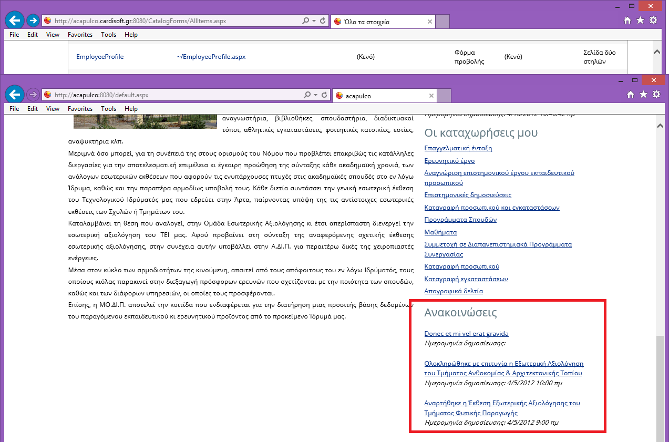The image size is (669, 442).
Task: Open Tools menu in rear window
Action: coord(109,35)
